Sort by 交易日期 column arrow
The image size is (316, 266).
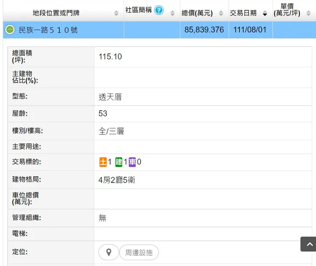pos(265,13)
